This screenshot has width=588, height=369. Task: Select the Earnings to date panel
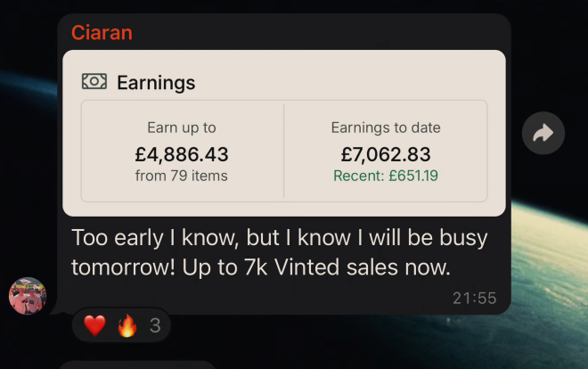point(386,152)
